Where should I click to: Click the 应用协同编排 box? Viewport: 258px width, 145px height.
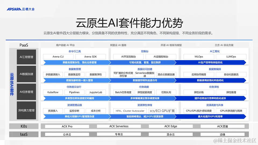(199, 74)
